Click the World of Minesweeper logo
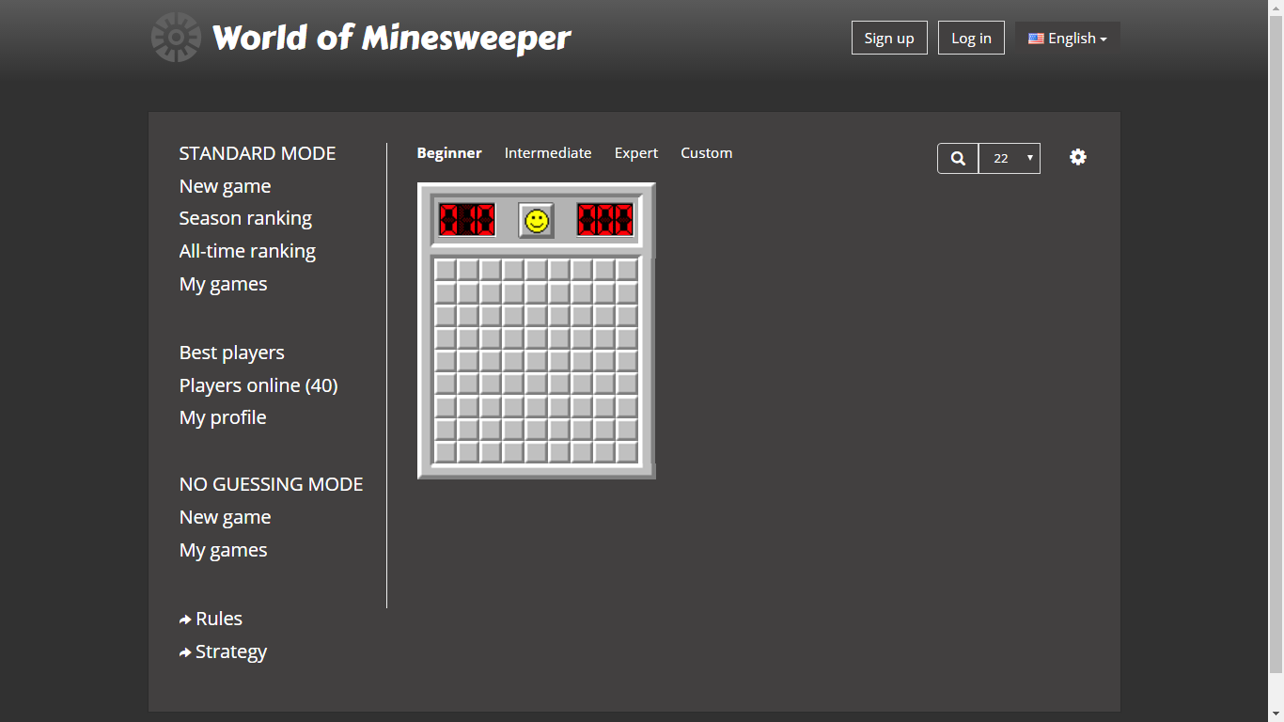Viewport: 1284px width, 722px height. 363,38
